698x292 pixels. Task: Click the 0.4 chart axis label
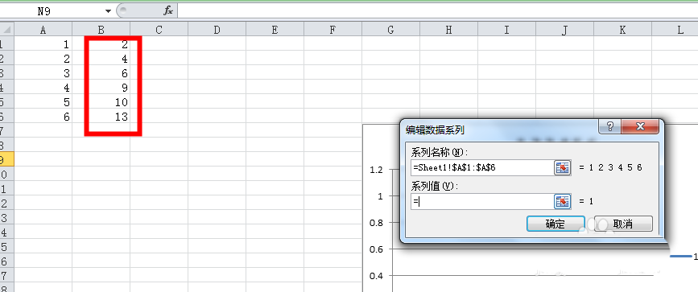376,276
